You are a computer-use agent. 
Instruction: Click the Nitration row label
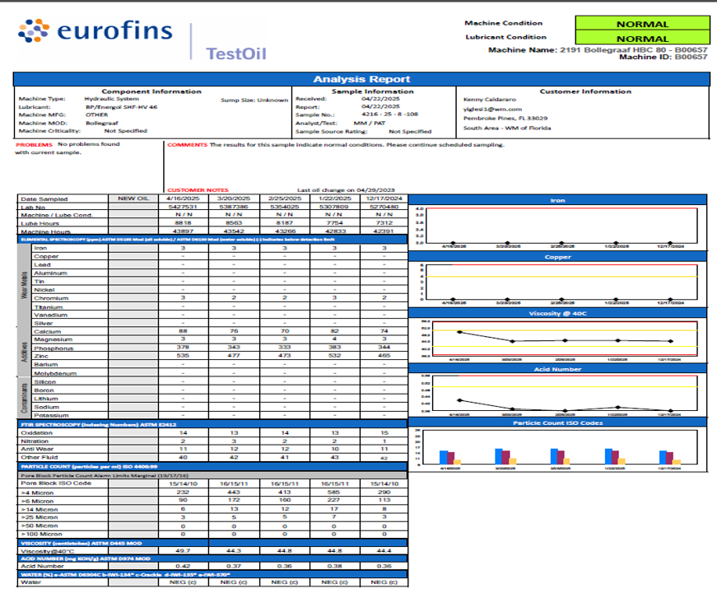point(35,441)
